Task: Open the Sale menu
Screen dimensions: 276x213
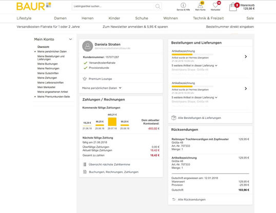Action: pyautogui.click(x=250, y=18)
